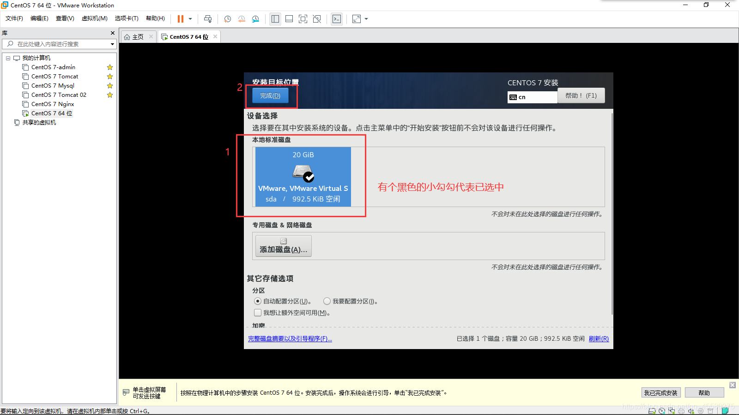Close the CentOS 7 64 位 tab
Viewport: 739px width, 415px height.
point(215,36)
